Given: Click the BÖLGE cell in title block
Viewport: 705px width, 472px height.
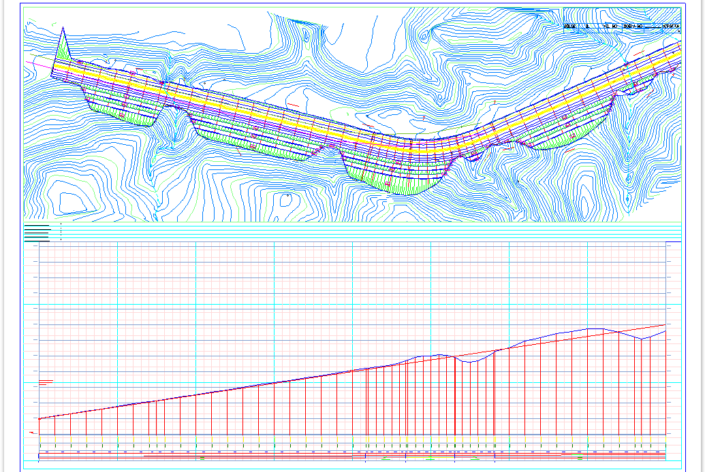Looking at the screenshot, I should (570, 27).
